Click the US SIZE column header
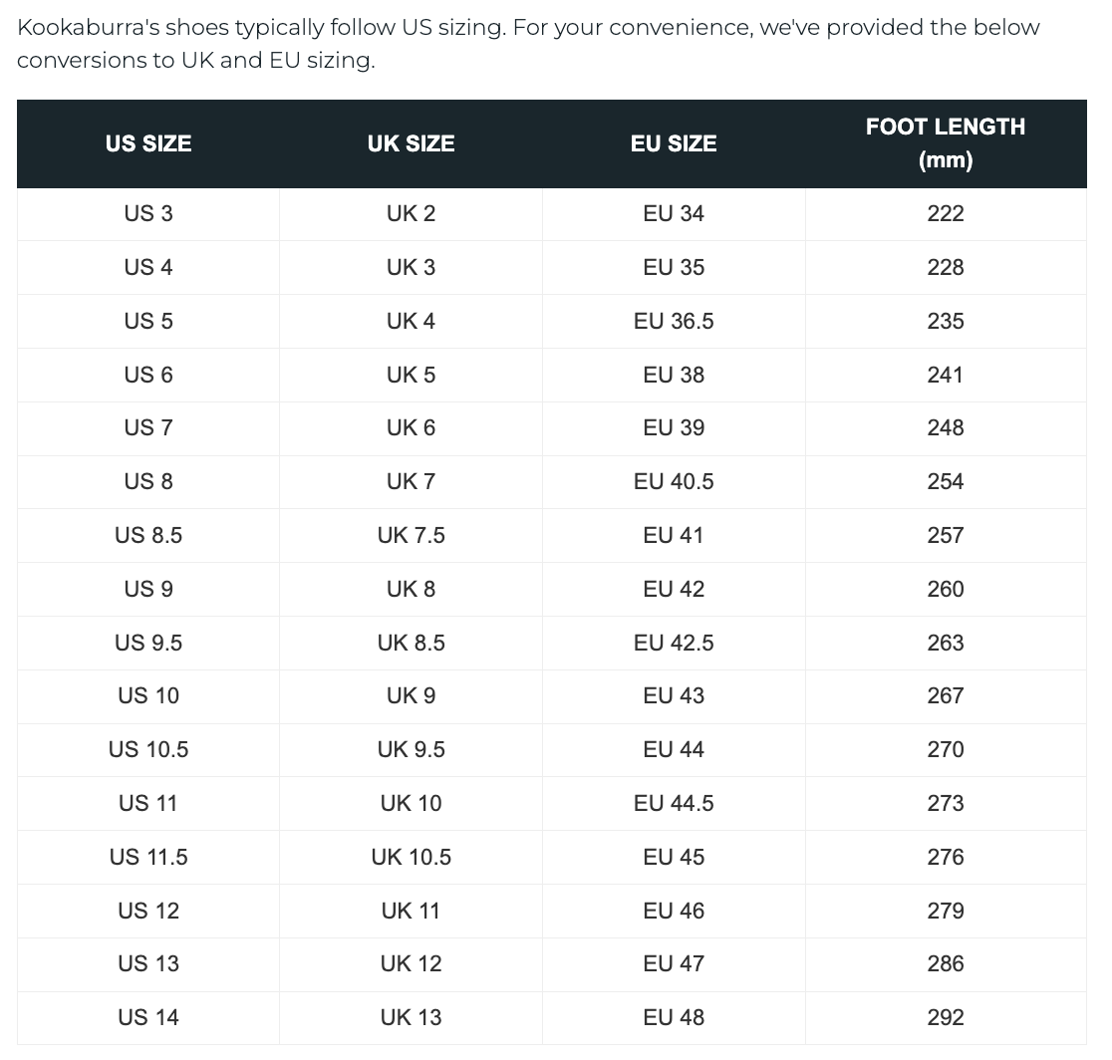The width and height of the screenshot is (1112, 1060). (x=148, y=143)
